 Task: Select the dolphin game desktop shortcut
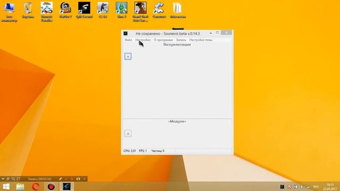tap(103, 11)
